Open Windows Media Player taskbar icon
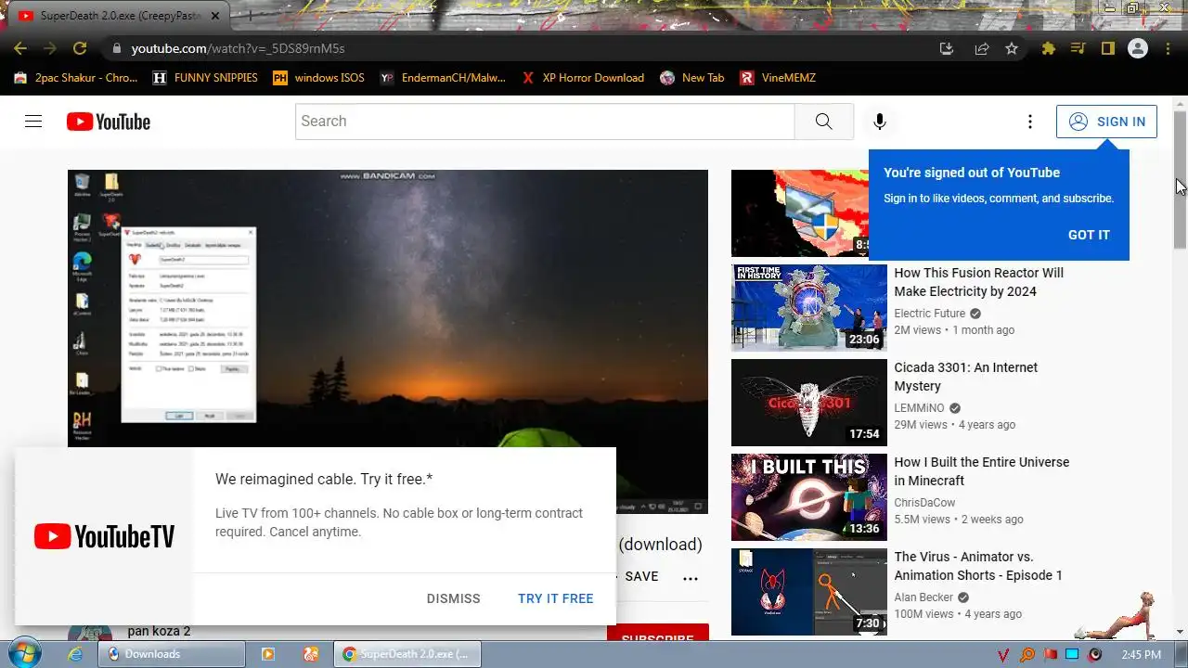 [x=268, y=654]
